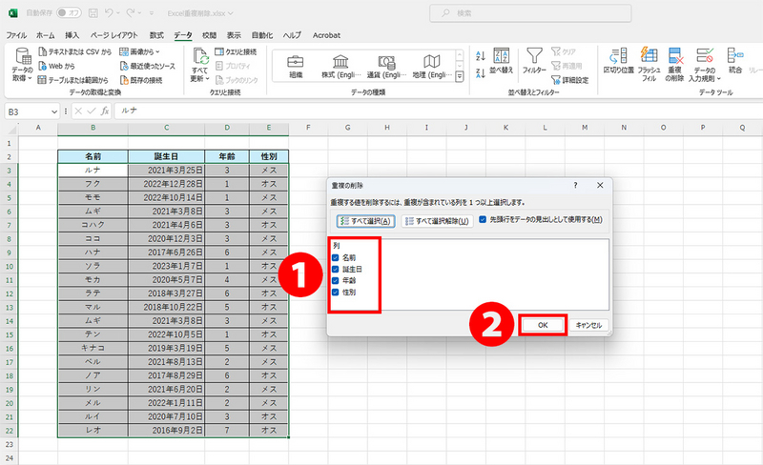
Task: Select the Geography (地理) data type
Action: click(432, 66)
